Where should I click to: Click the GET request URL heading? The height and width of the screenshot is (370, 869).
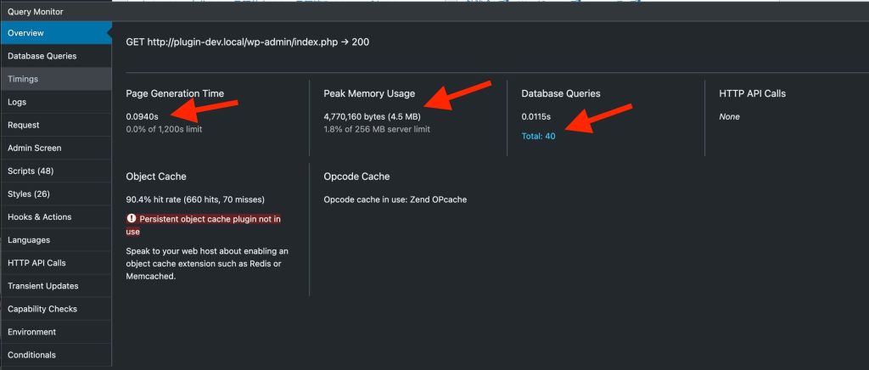[x=247, y=42]
